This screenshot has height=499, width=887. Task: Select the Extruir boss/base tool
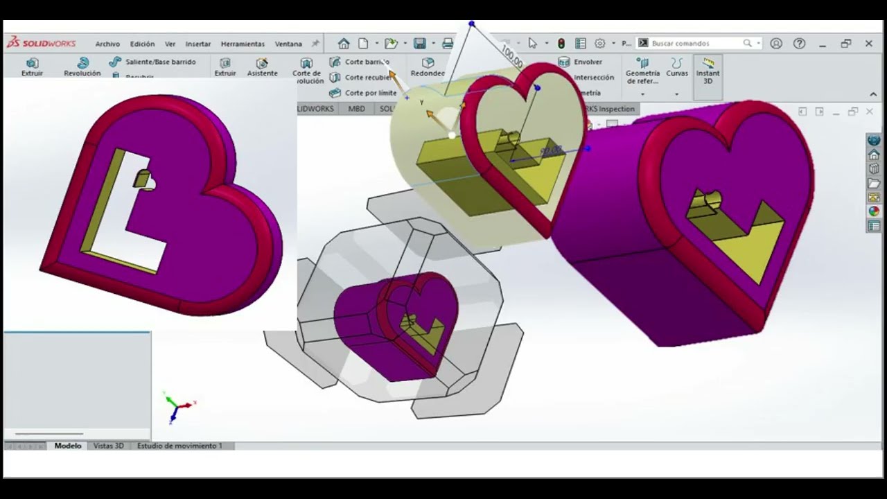point(32,67)
